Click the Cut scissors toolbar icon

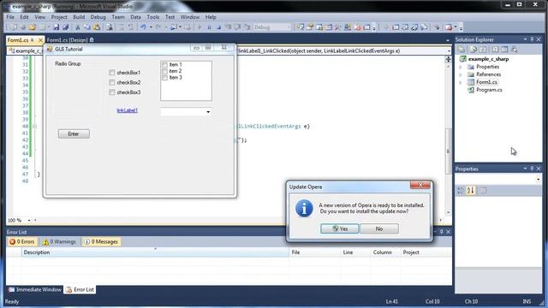[x=78, y=27]
